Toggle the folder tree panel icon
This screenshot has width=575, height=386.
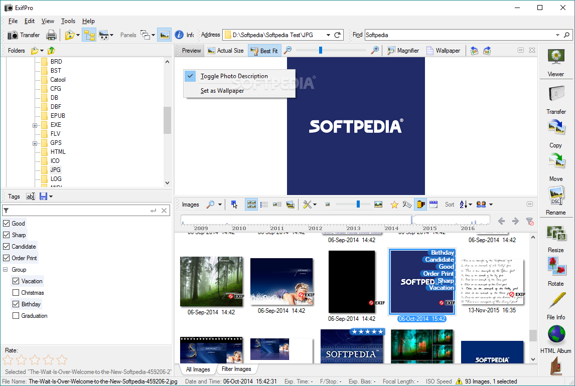pos(89,35)
